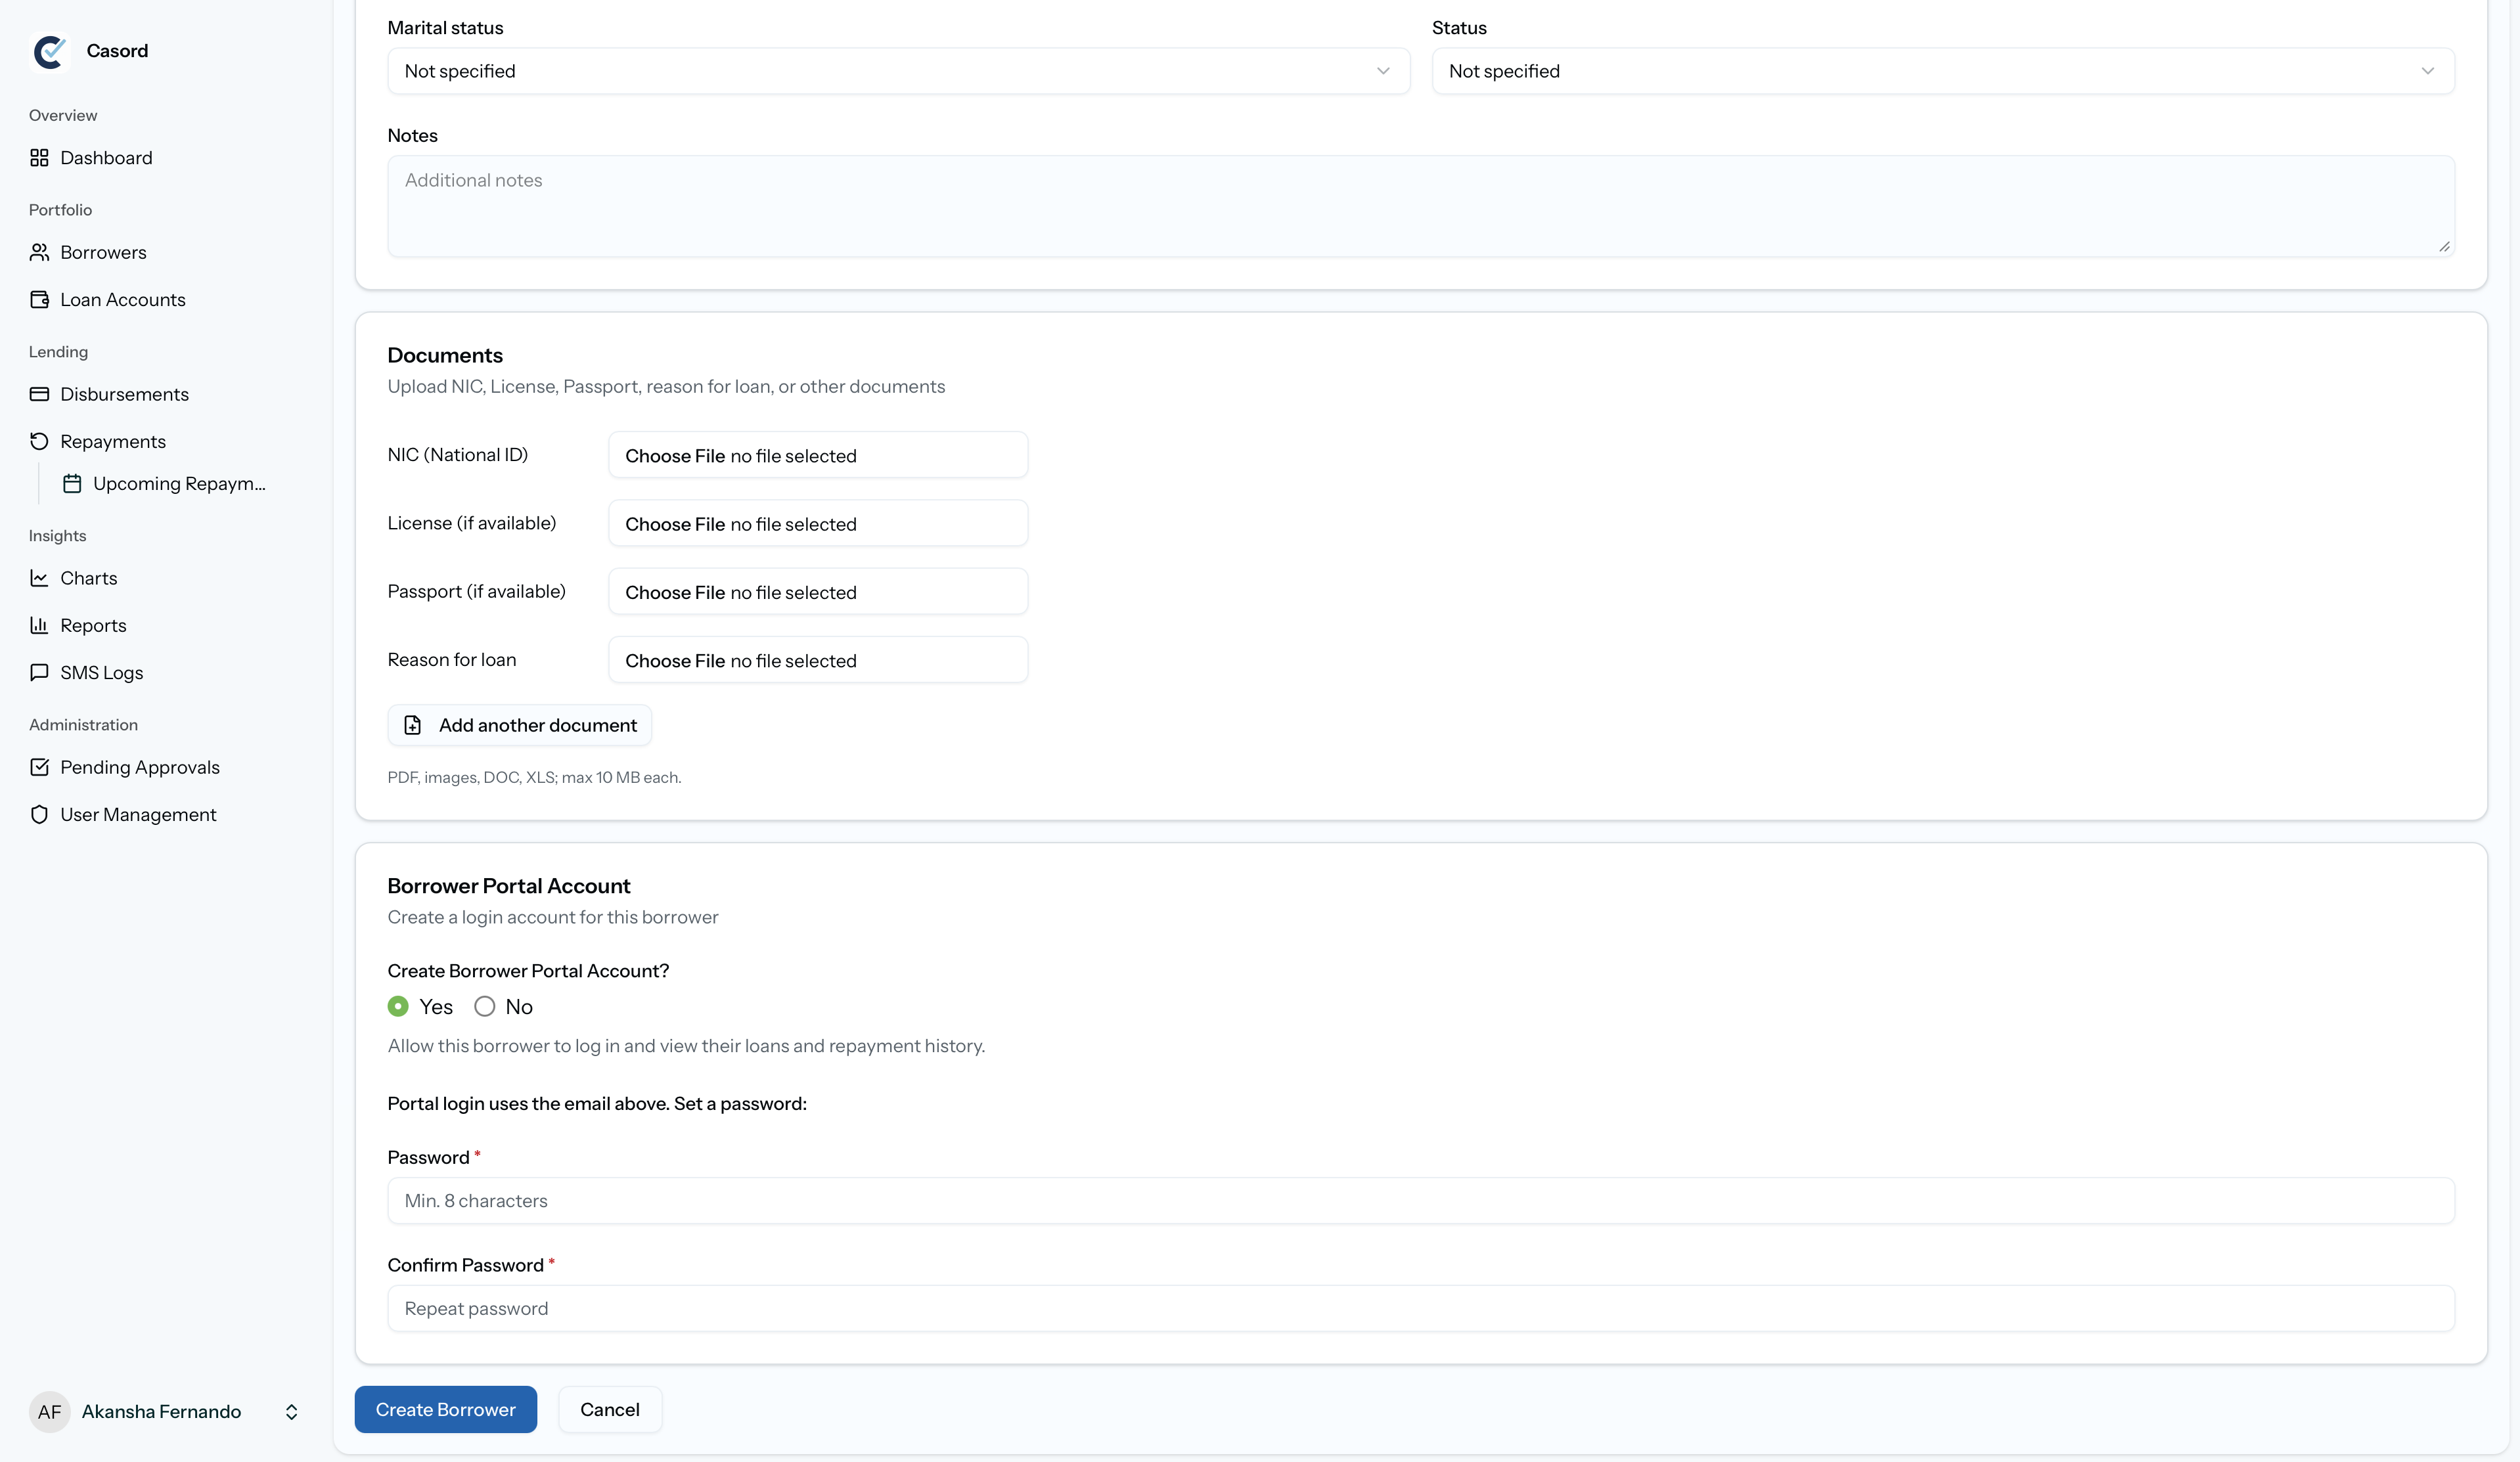Cancel the borrower creation form

coord(609,1409)
